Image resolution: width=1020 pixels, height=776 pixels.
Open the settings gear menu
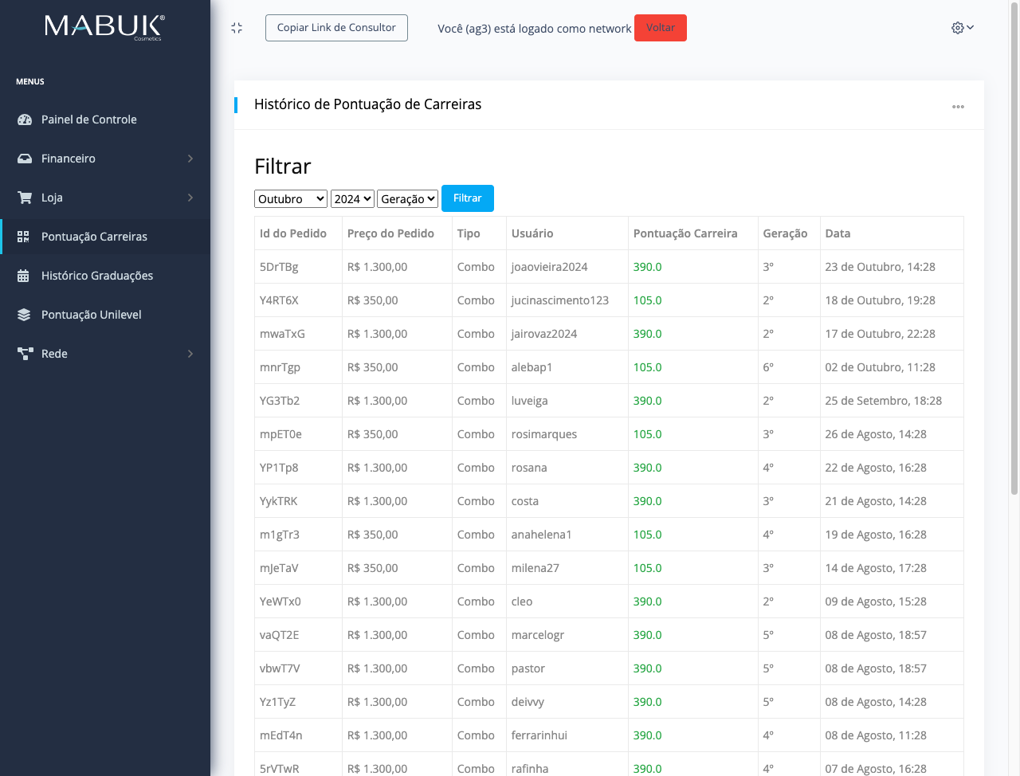[962, 28]
